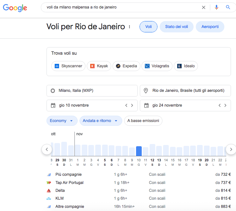236x211 pixels.
Task: Open Skyscanner flight search
Action: point(68,66)
